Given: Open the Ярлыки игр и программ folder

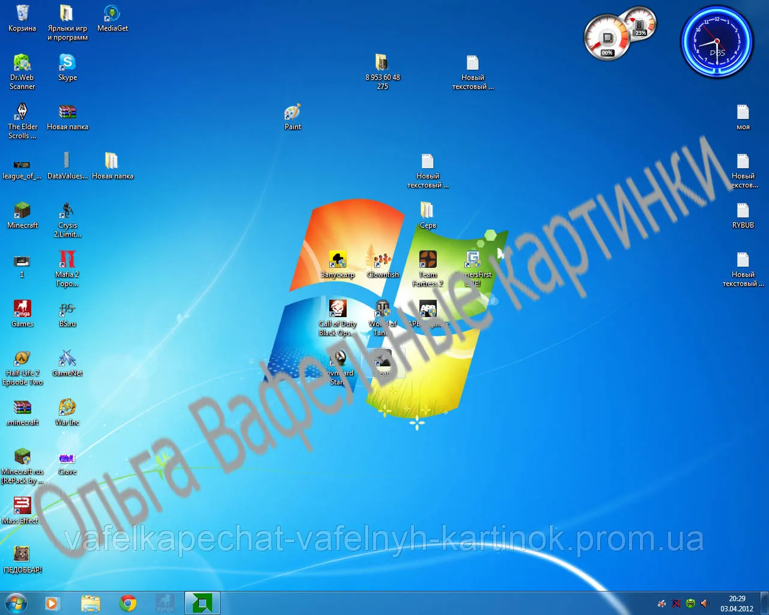Looking at the screenshot, I should click(67, 23).
